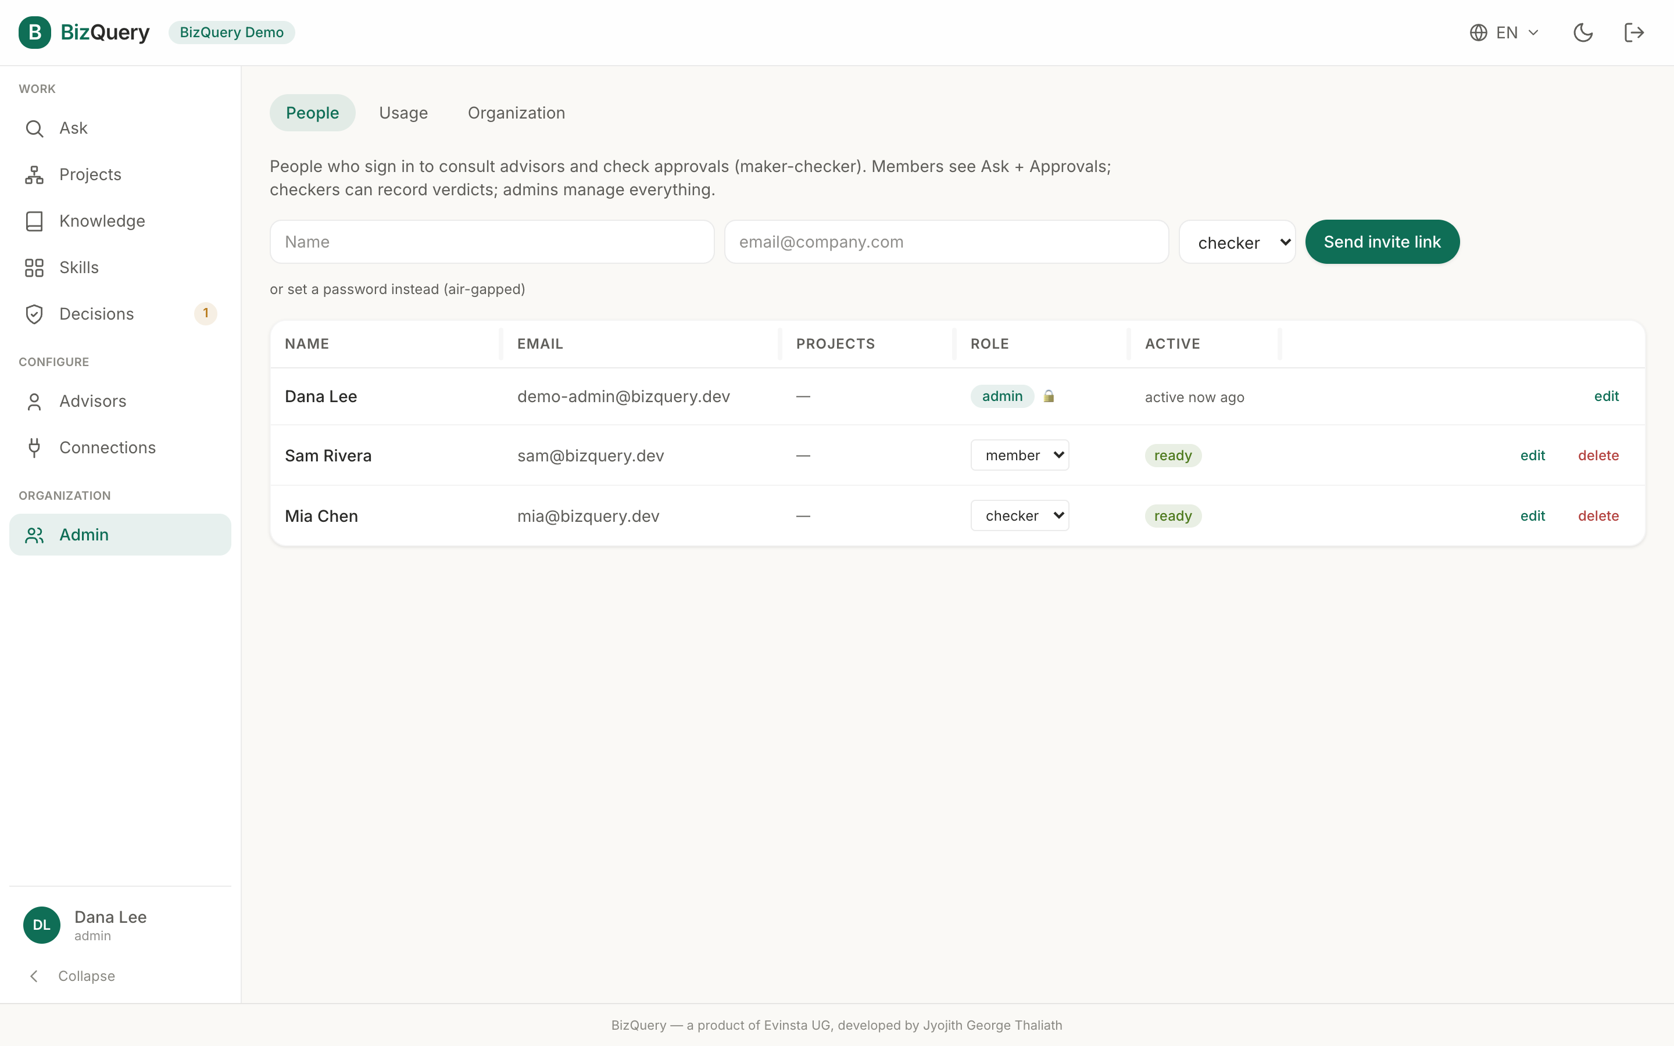Focus the email@company.com input field
Viewport: 1674px width, 1046px height.
coord(946,242)
